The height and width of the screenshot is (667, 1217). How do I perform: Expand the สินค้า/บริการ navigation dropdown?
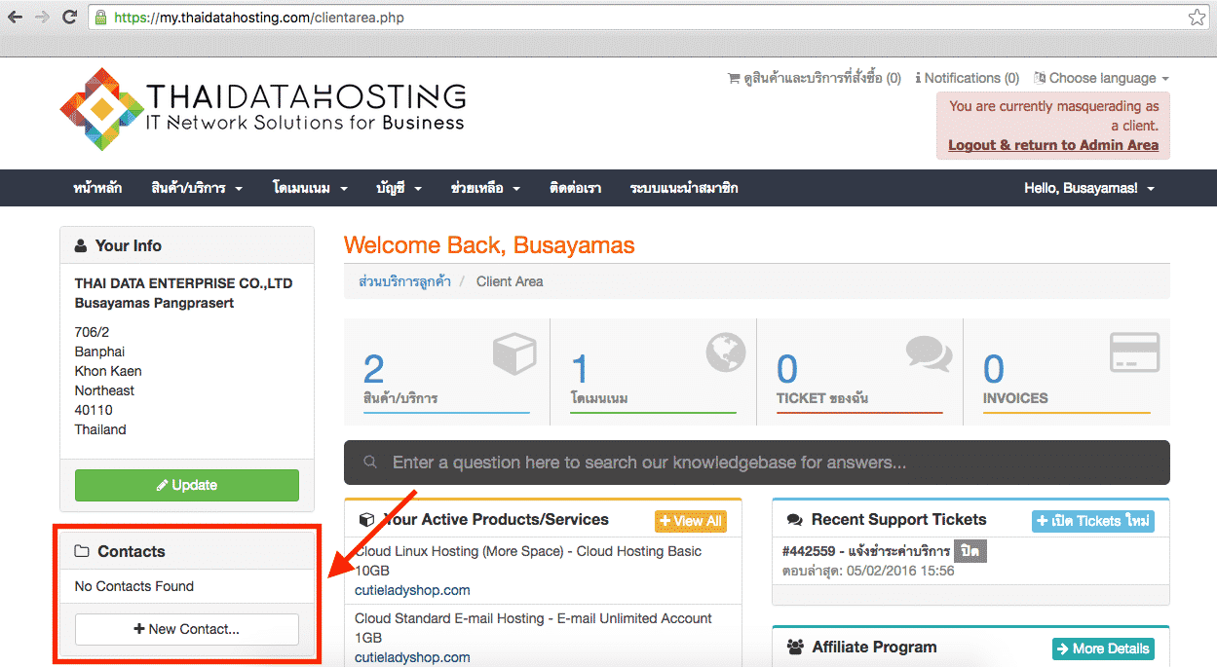(197, 188)
